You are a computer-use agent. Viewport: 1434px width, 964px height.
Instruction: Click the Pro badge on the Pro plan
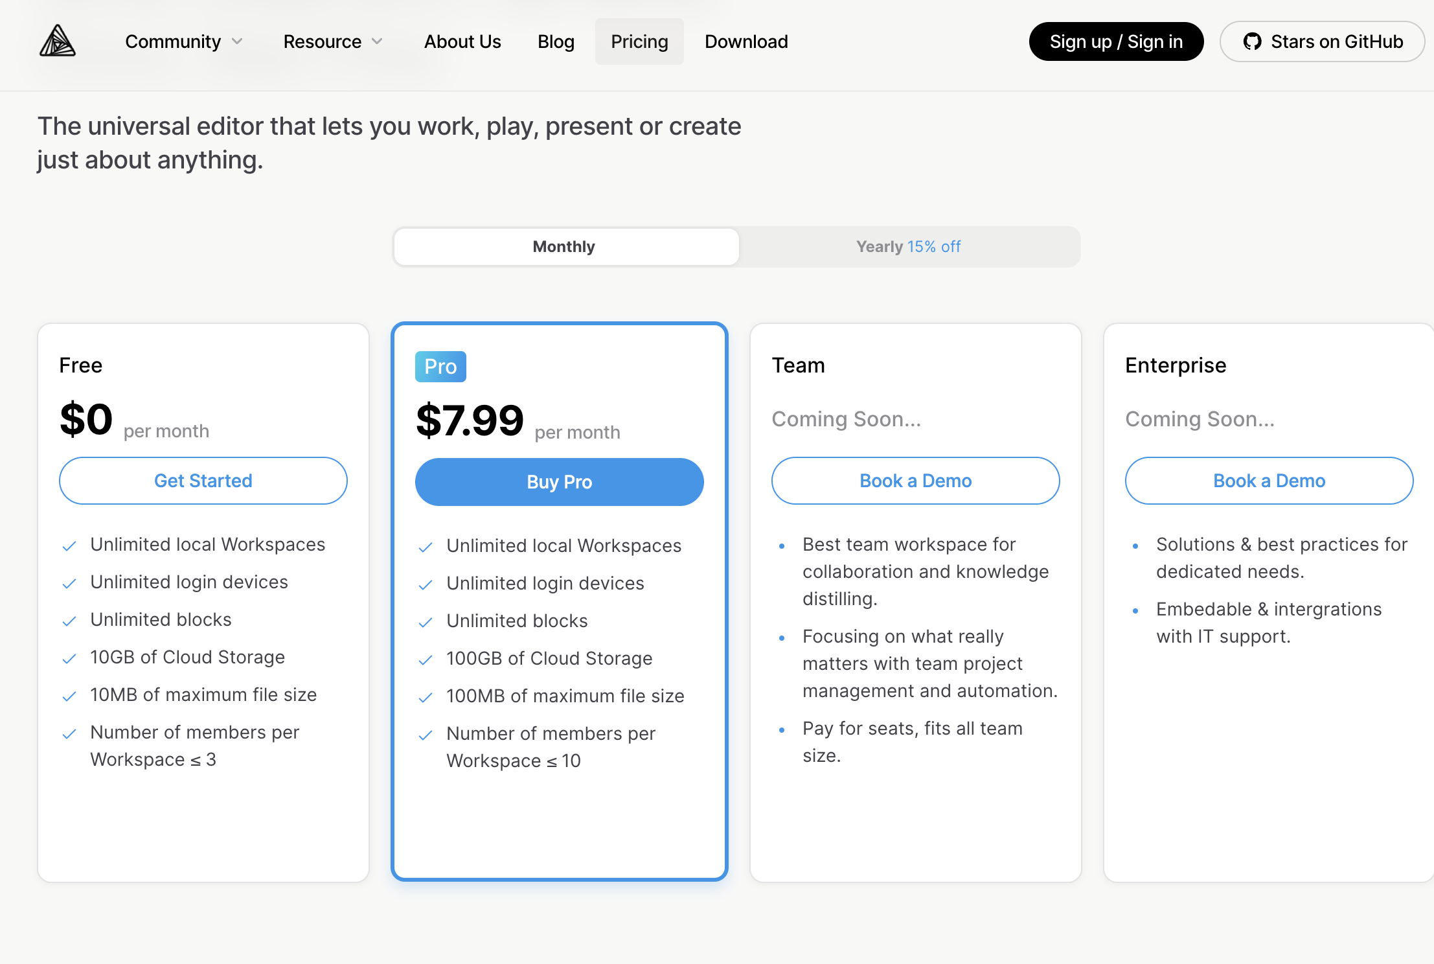440,366
